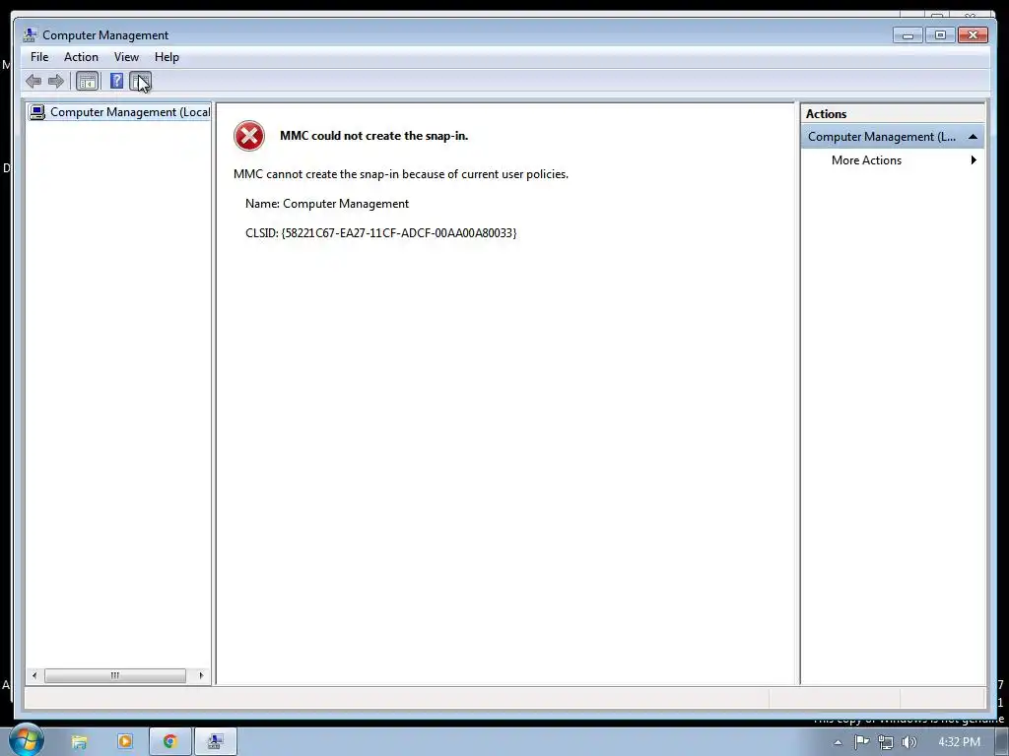Image resolution: width=1009 pixels, height=756 pixels.
Task: Click the volume speaker tray icon
Action: [909, 742]
